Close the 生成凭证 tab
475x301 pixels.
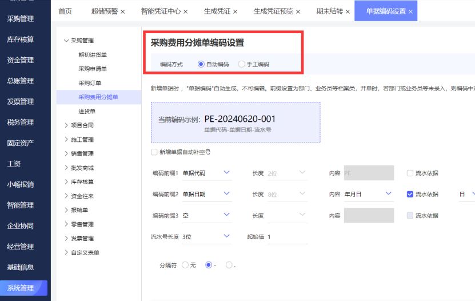235,11
